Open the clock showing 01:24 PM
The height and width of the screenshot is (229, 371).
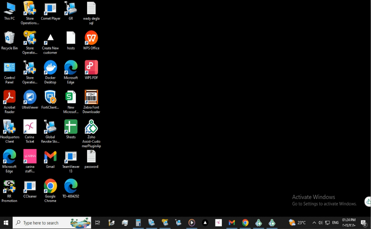coord(349,223)
